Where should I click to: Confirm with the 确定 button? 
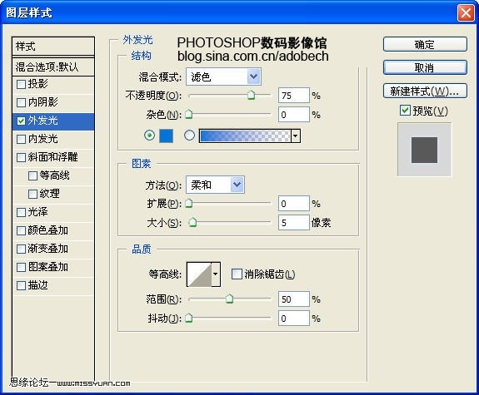[425, 45]
